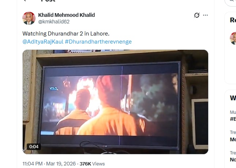Open the #Dhurandhartherevnenge hashtag
The height and width of the screenshot is (168, 236).
click(98, 42)
